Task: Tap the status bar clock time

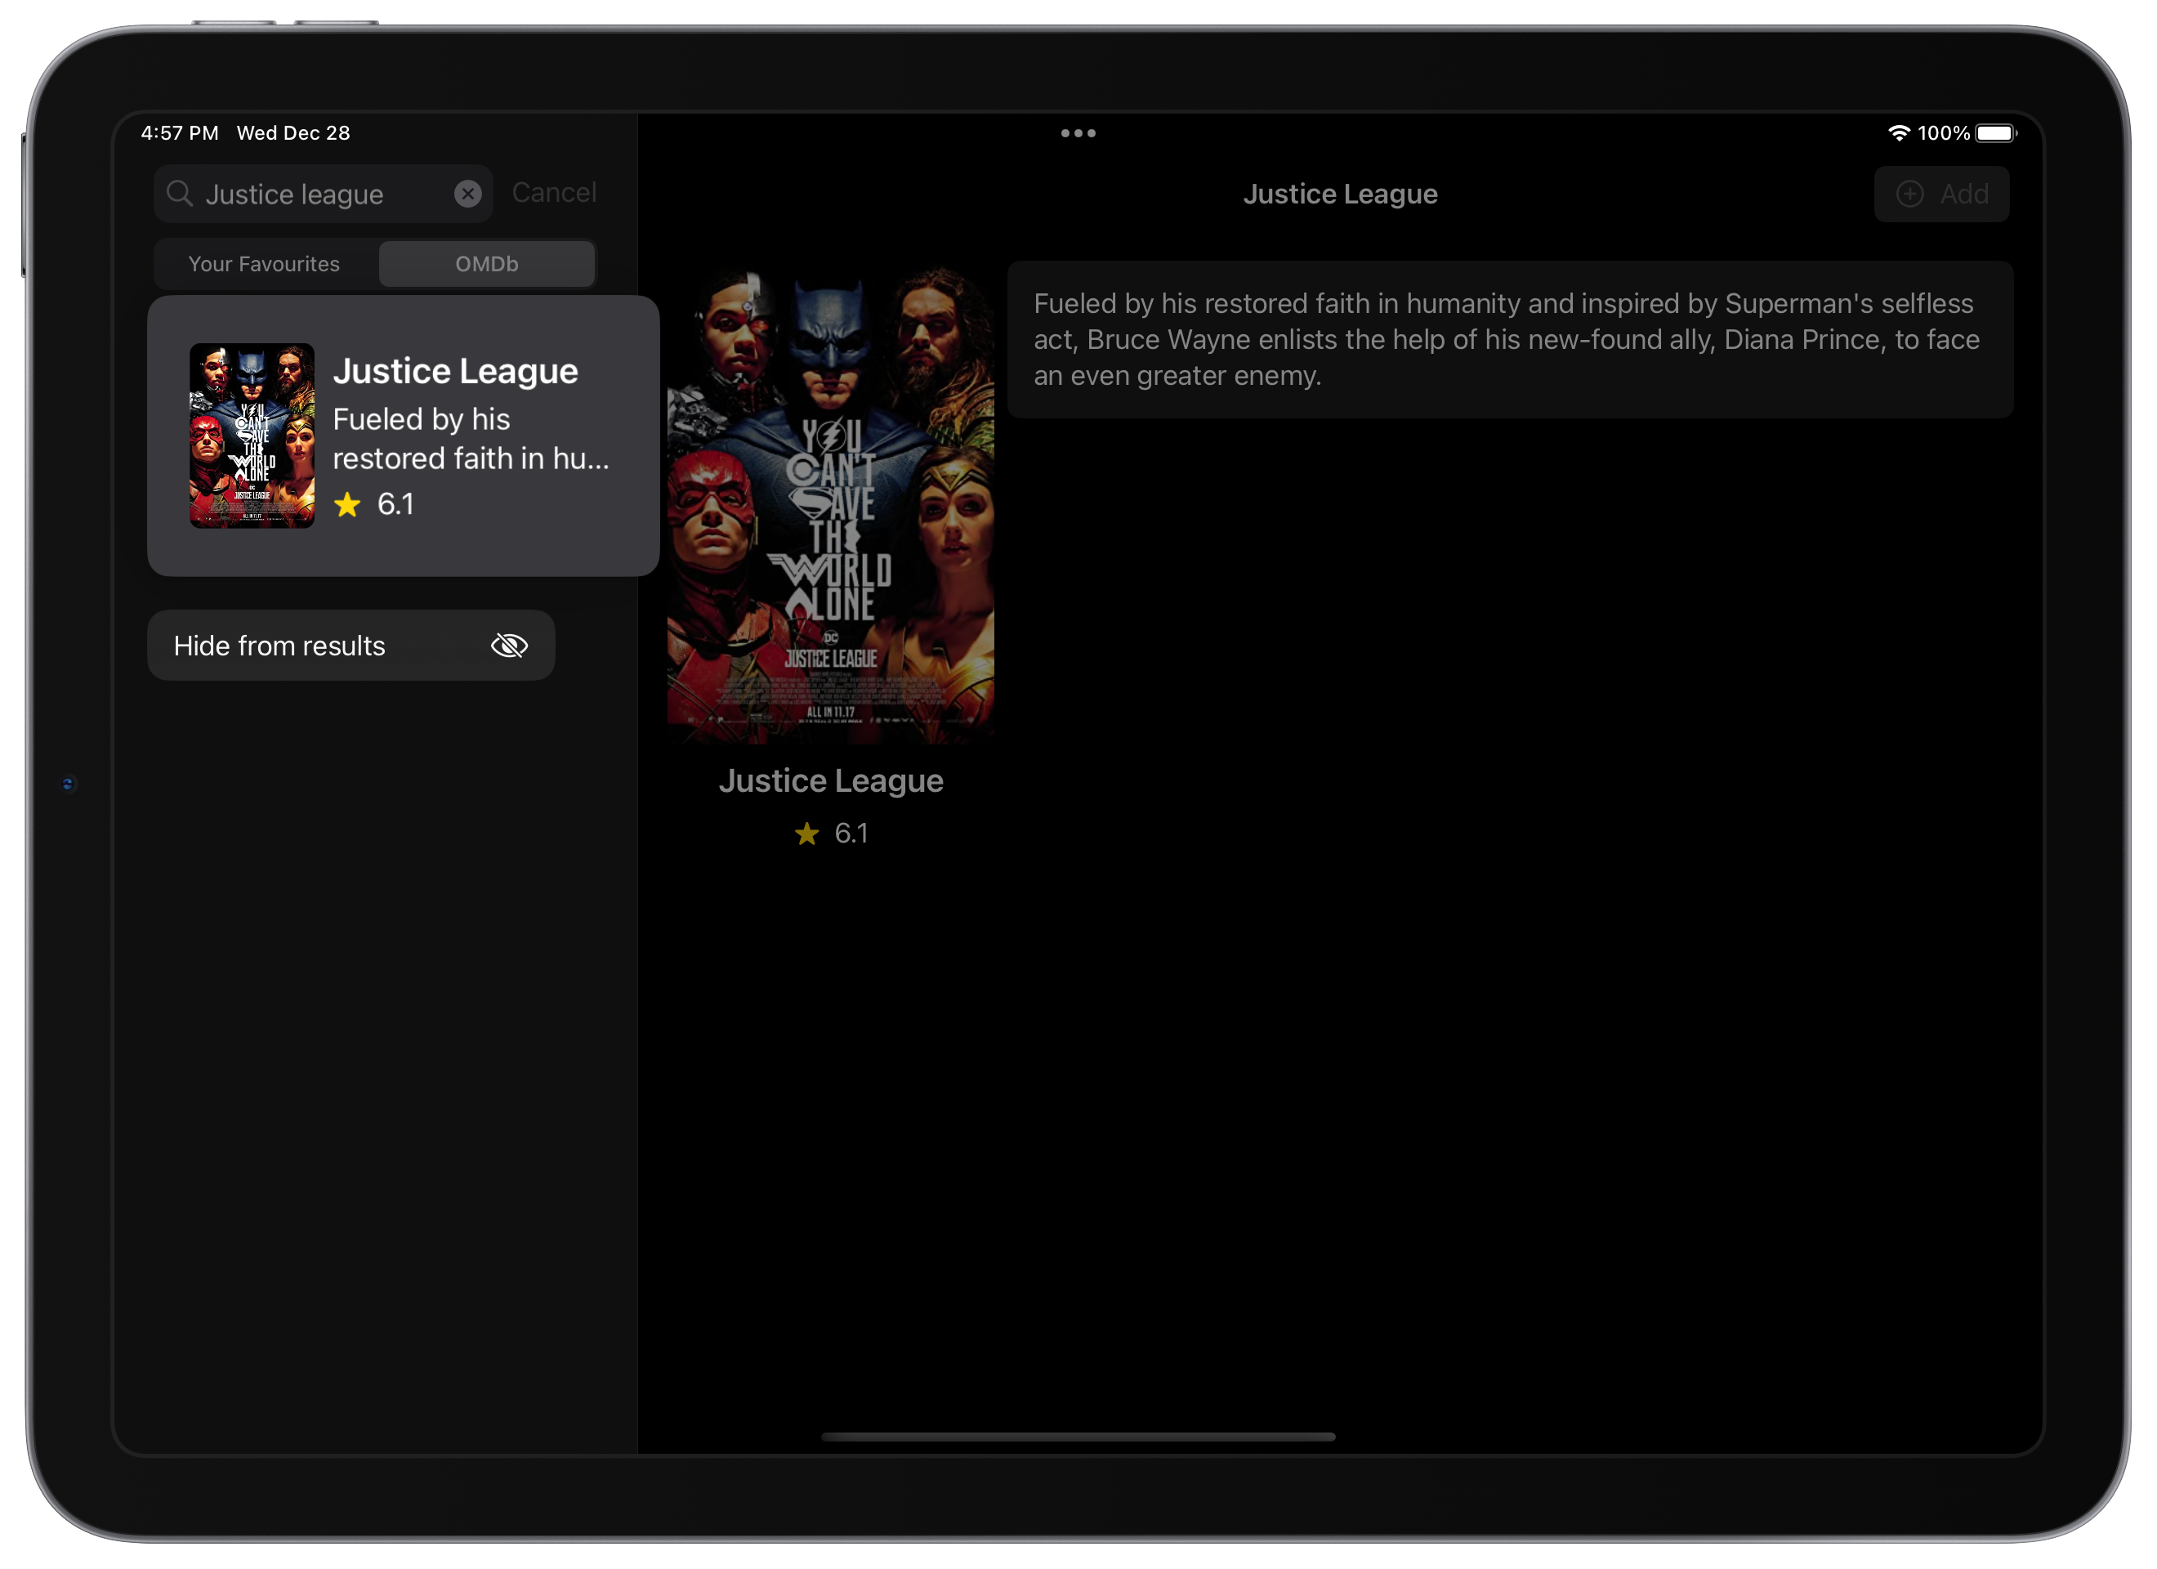Action: pos(180,133)
